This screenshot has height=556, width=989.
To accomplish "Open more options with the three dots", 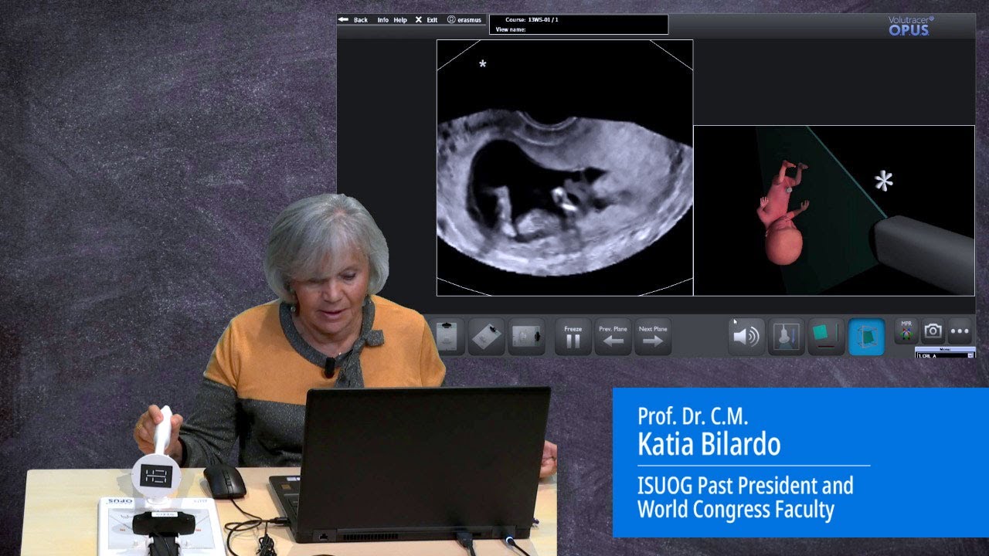I will 960,331.
